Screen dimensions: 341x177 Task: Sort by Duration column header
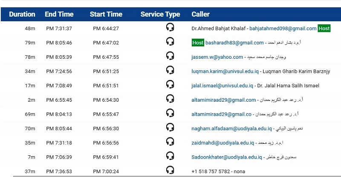[x=22, y=14]
